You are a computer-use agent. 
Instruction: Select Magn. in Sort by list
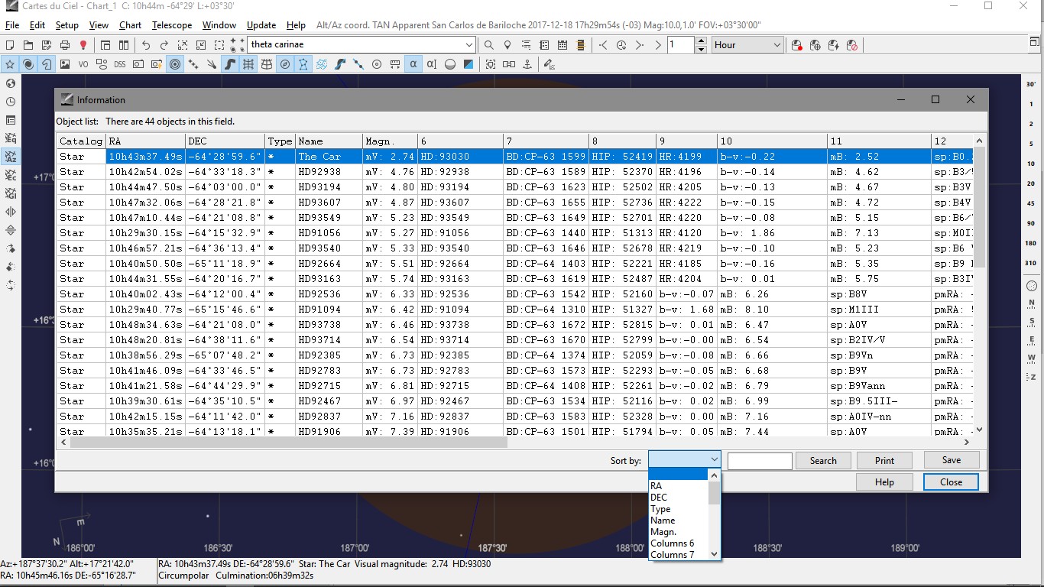click(x=663, y=532)
